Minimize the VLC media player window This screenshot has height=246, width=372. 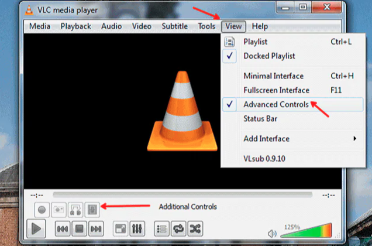tap(285, 8)
